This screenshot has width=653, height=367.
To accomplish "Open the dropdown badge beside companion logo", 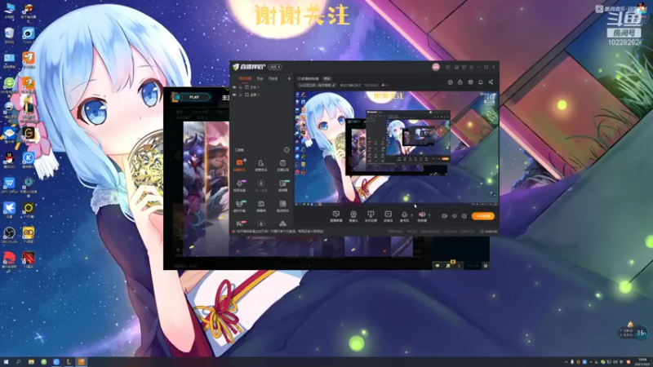I will pyautogui.click(x=274, y=67).
